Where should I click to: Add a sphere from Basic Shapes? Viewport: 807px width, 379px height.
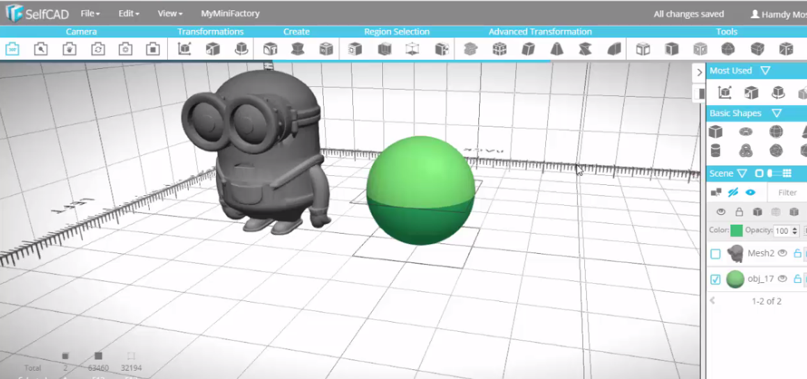(x=776, y=131)
